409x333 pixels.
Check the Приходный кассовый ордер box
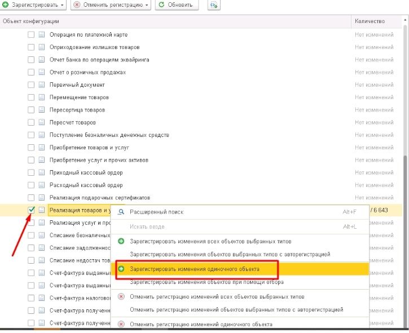(x=31, y=172)
